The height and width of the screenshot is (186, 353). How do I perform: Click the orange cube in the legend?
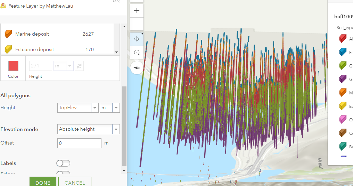click(343, 92)
